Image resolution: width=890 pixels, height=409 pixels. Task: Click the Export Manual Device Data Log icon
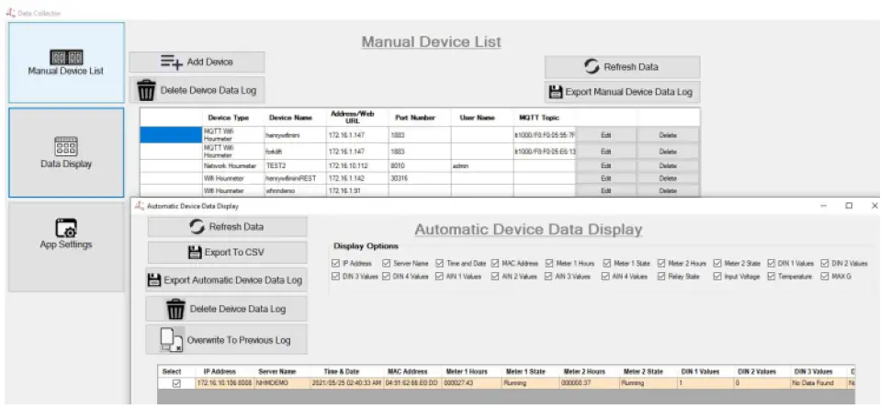point(556,92)
